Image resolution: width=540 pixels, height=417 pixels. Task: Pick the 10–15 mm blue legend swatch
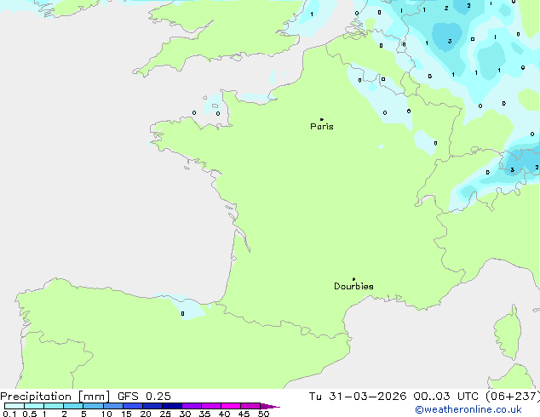pos(113,406)
